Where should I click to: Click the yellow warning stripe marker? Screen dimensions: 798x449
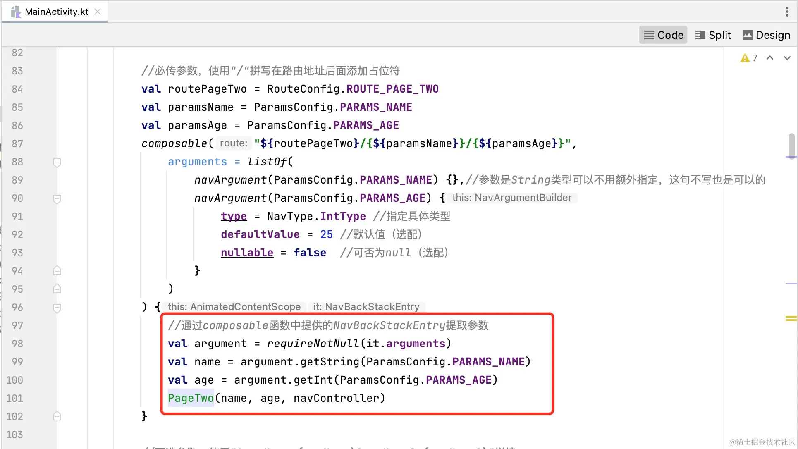[x=791, y=318]
